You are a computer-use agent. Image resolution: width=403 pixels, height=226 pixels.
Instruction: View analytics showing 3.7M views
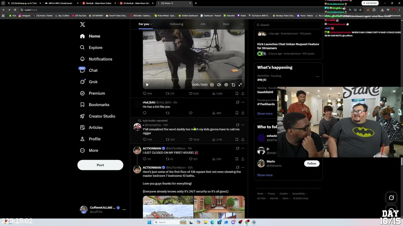(217, 140)
